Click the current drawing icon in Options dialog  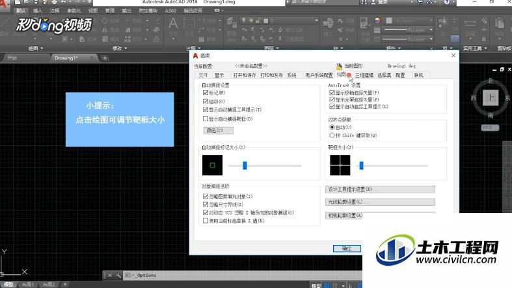pos(339,66)
